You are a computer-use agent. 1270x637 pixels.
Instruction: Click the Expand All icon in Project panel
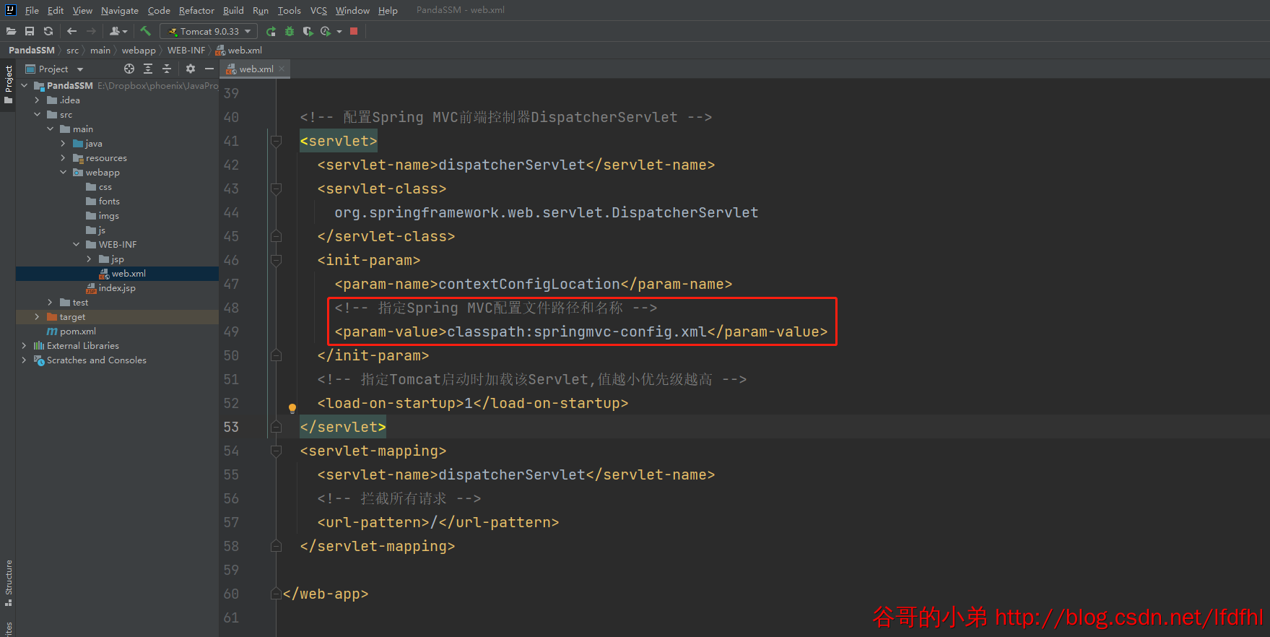[148, 69]
